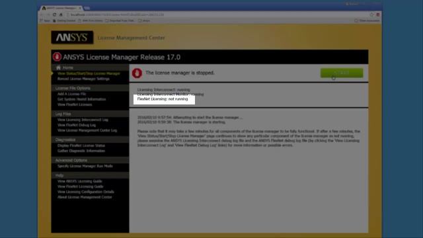Viewport: 423px width, 238px height.
Task: Click the Help section header
Action: (59, 175)
